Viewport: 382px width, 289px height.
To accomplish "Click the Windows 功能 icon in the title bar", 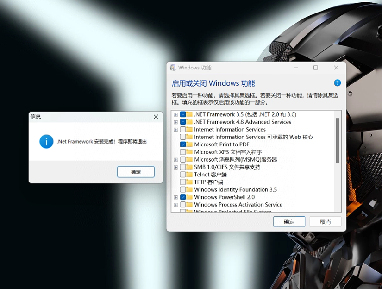I will point(172,68).
